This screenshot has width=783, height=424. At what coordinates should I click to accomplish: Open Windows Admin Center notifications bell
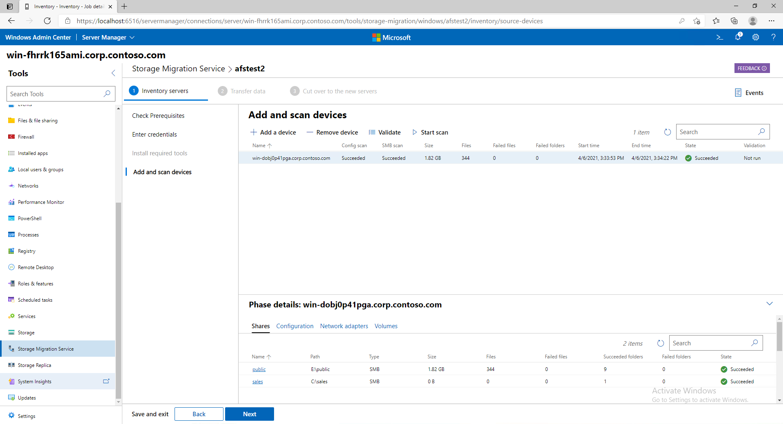[738, 37]
